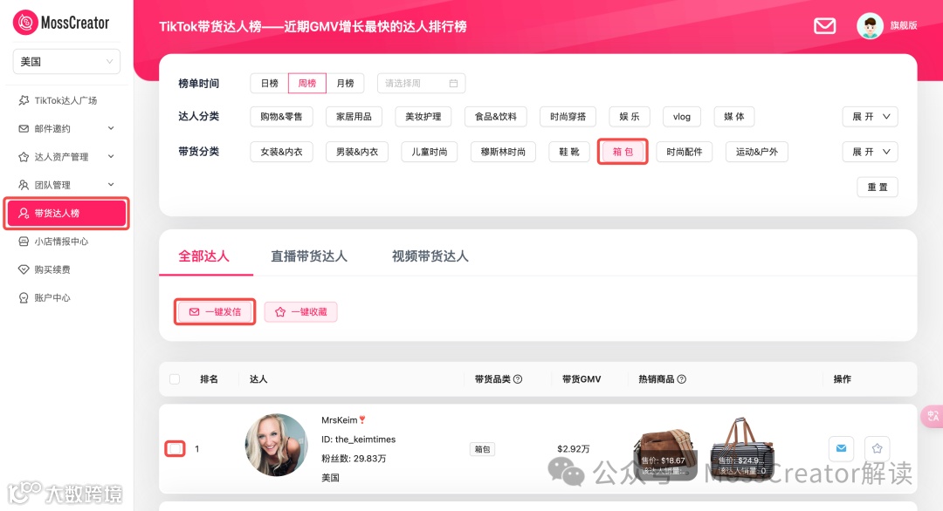Choose 运动&户外 product category
The height and width of the screenshot is (511, 943).
point(756,152)
